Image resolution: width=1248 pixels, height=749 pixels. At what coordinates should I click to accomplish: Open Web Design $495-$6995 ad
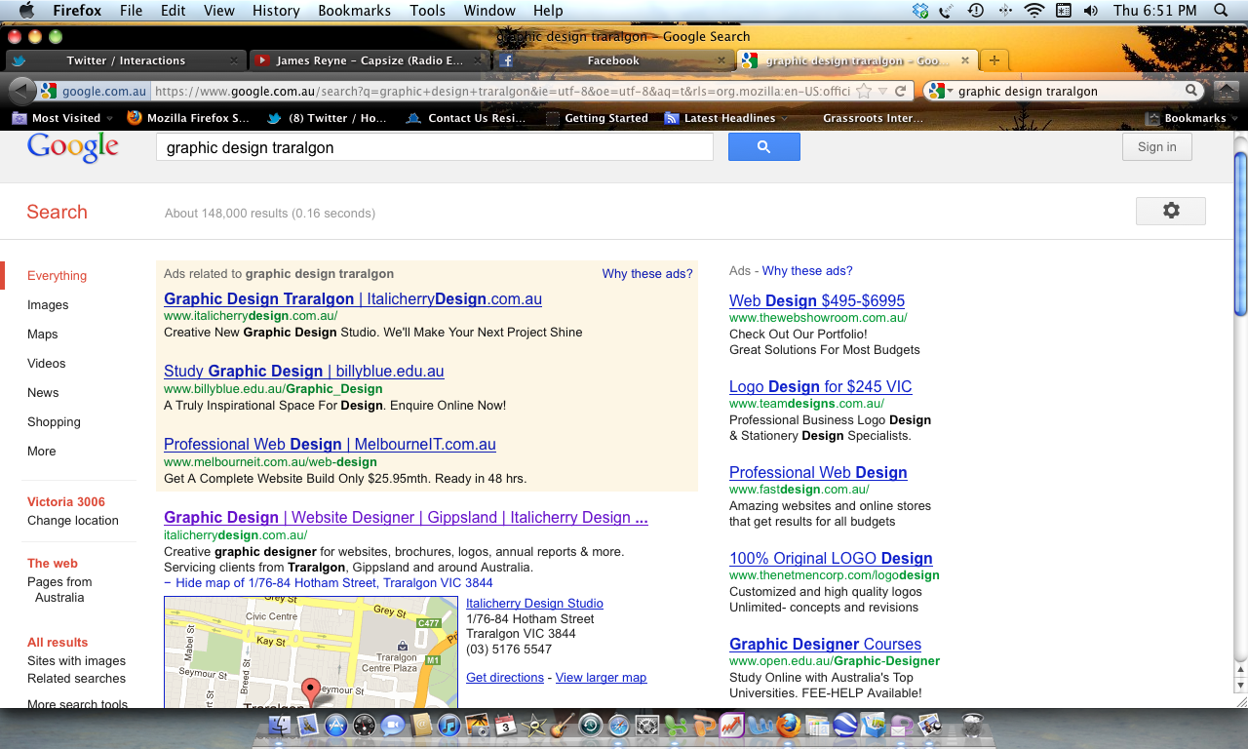pos(817,301)
